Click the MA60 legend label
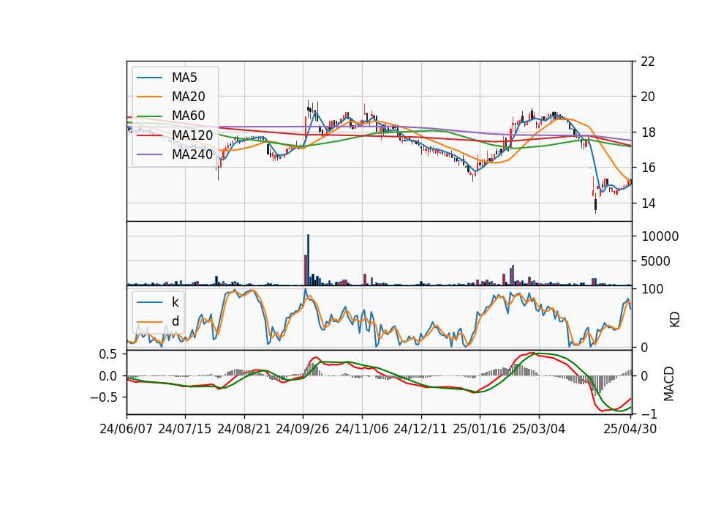The image size is (702, 505). (189, 116)
